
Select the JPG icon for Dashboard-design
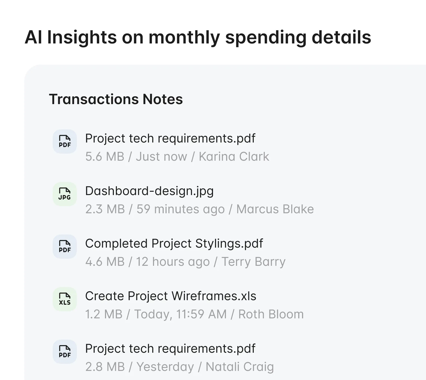(65, 194)
